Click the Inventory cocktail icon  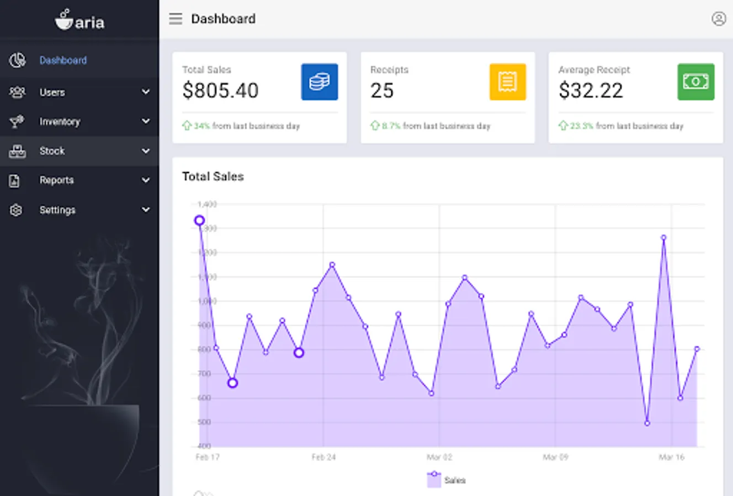(x=17, y=121)
